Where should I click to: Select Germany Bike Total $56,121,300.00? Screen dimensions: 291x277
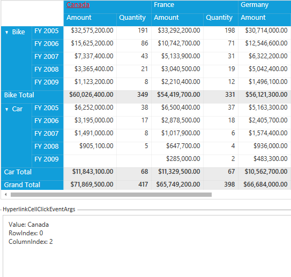(x=265, y=97)
